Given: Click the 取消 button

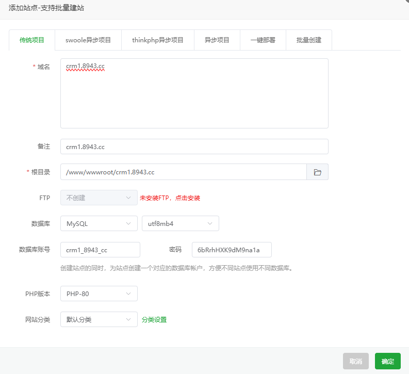Looking at the screenshot, I should (356, 361).
